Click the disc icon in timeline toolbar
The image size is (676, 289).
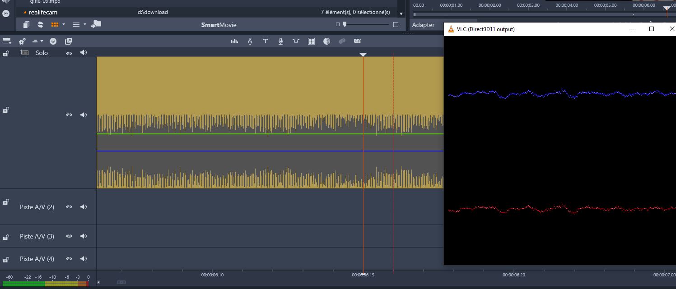coord(53,41)
